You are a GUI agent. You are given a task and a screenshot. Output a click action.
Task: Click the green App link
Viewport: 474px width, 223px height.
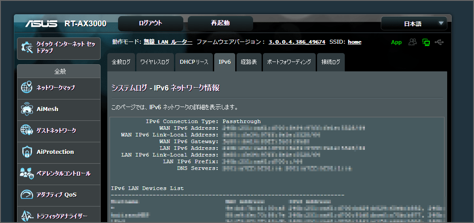pyautogui.click(x=396, y=42)
